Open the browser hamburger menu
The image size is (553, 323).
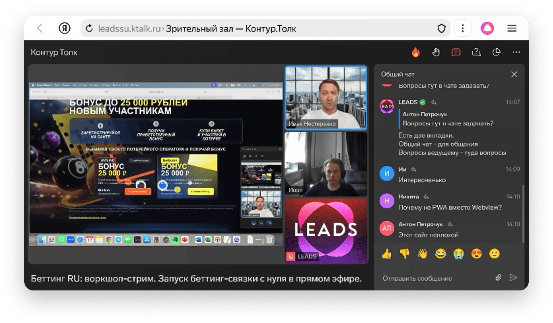[512, 29]
